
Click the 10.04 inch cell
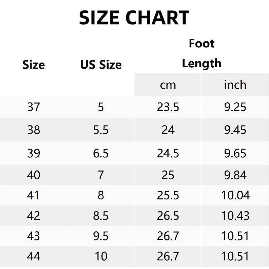pos(235,195)
